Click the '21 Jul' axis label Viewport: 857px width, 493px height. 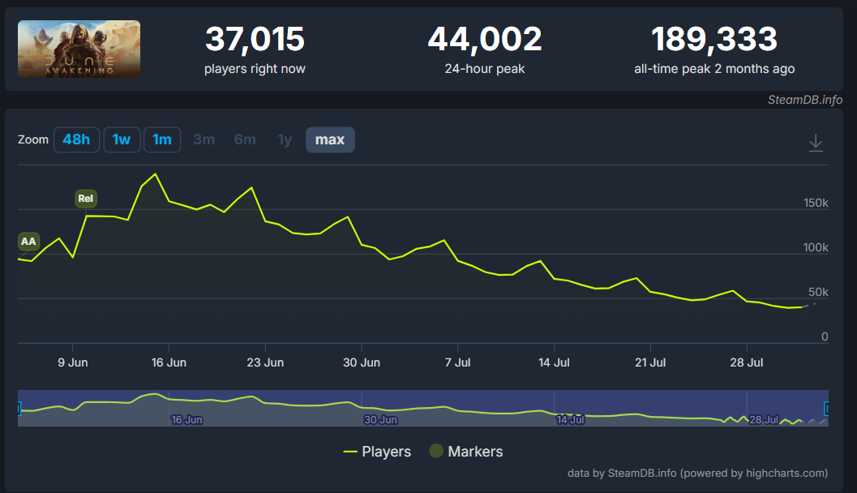[650, 362]
